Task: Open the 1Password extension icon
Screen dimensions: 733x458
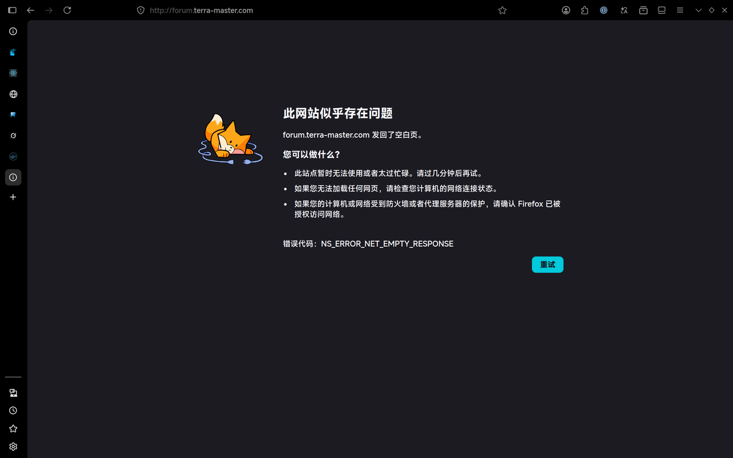Action: (604, 10)
